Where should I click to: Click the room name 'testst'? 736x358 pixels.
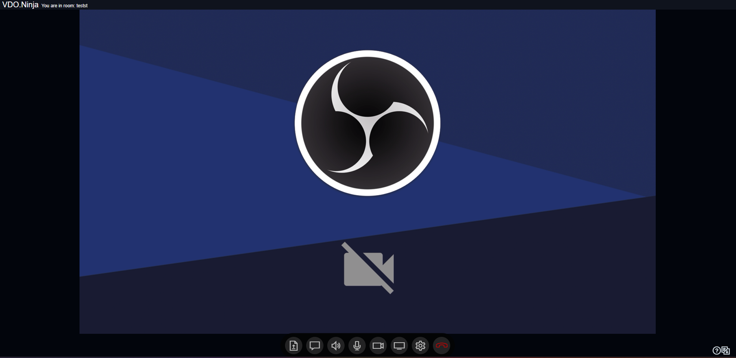82,6
